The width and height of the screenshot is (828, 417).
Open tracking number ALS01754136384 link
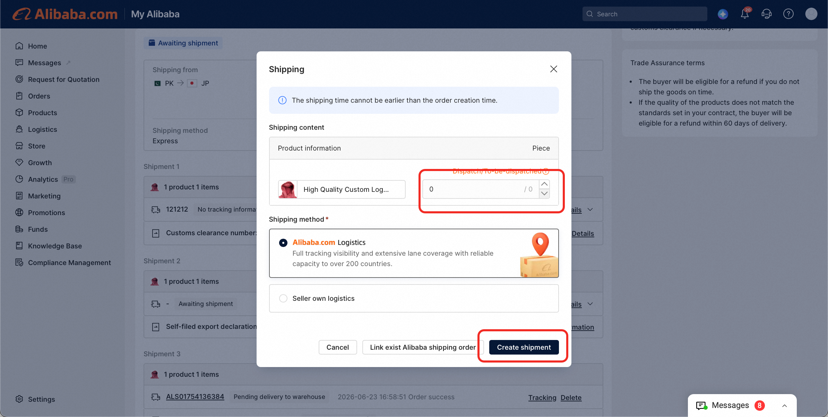tap(195, 397)
